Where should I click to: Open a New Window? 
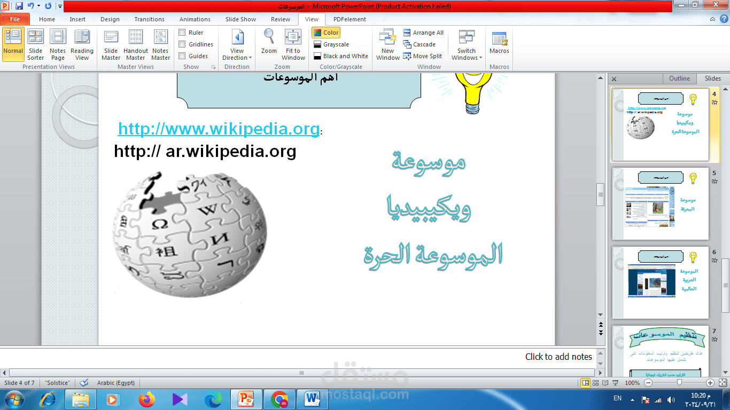tap(387, 44)
